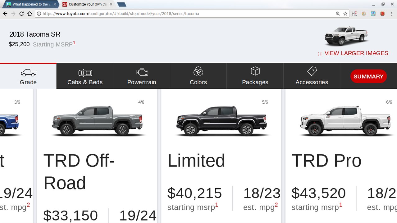
Task: Click the '$40,215' Limited price
Action: [195, 193]
